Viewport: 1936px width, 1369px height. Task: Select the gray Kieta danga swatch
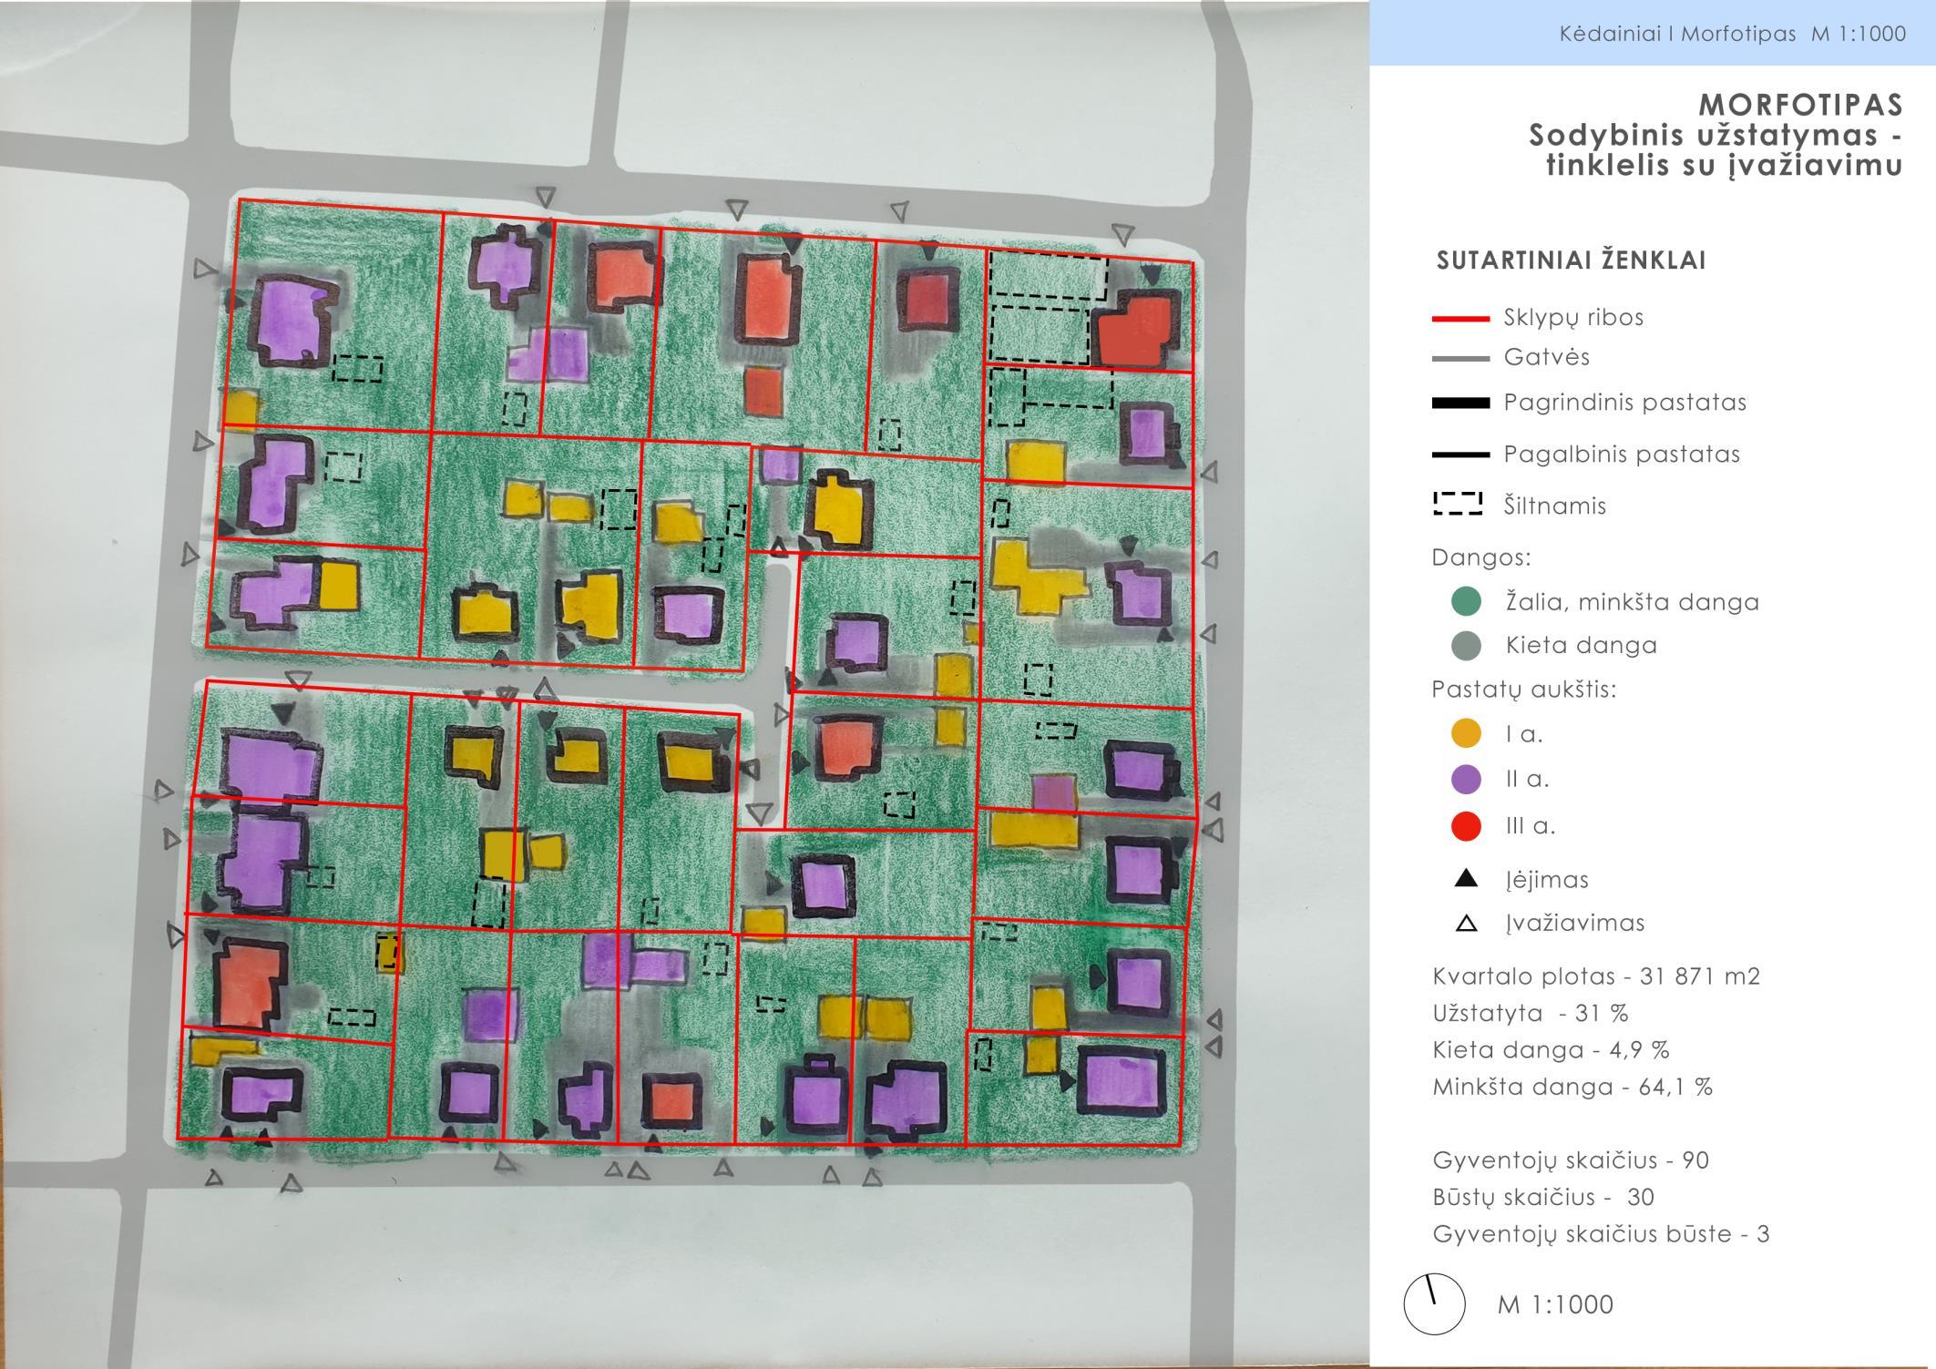coord(1465,645)
